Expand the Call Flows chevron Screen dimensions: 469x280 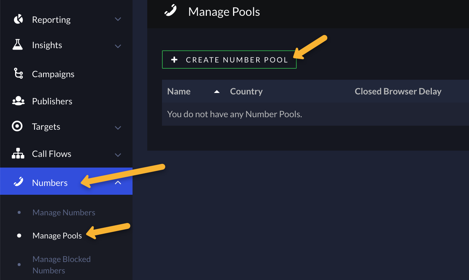118,155
